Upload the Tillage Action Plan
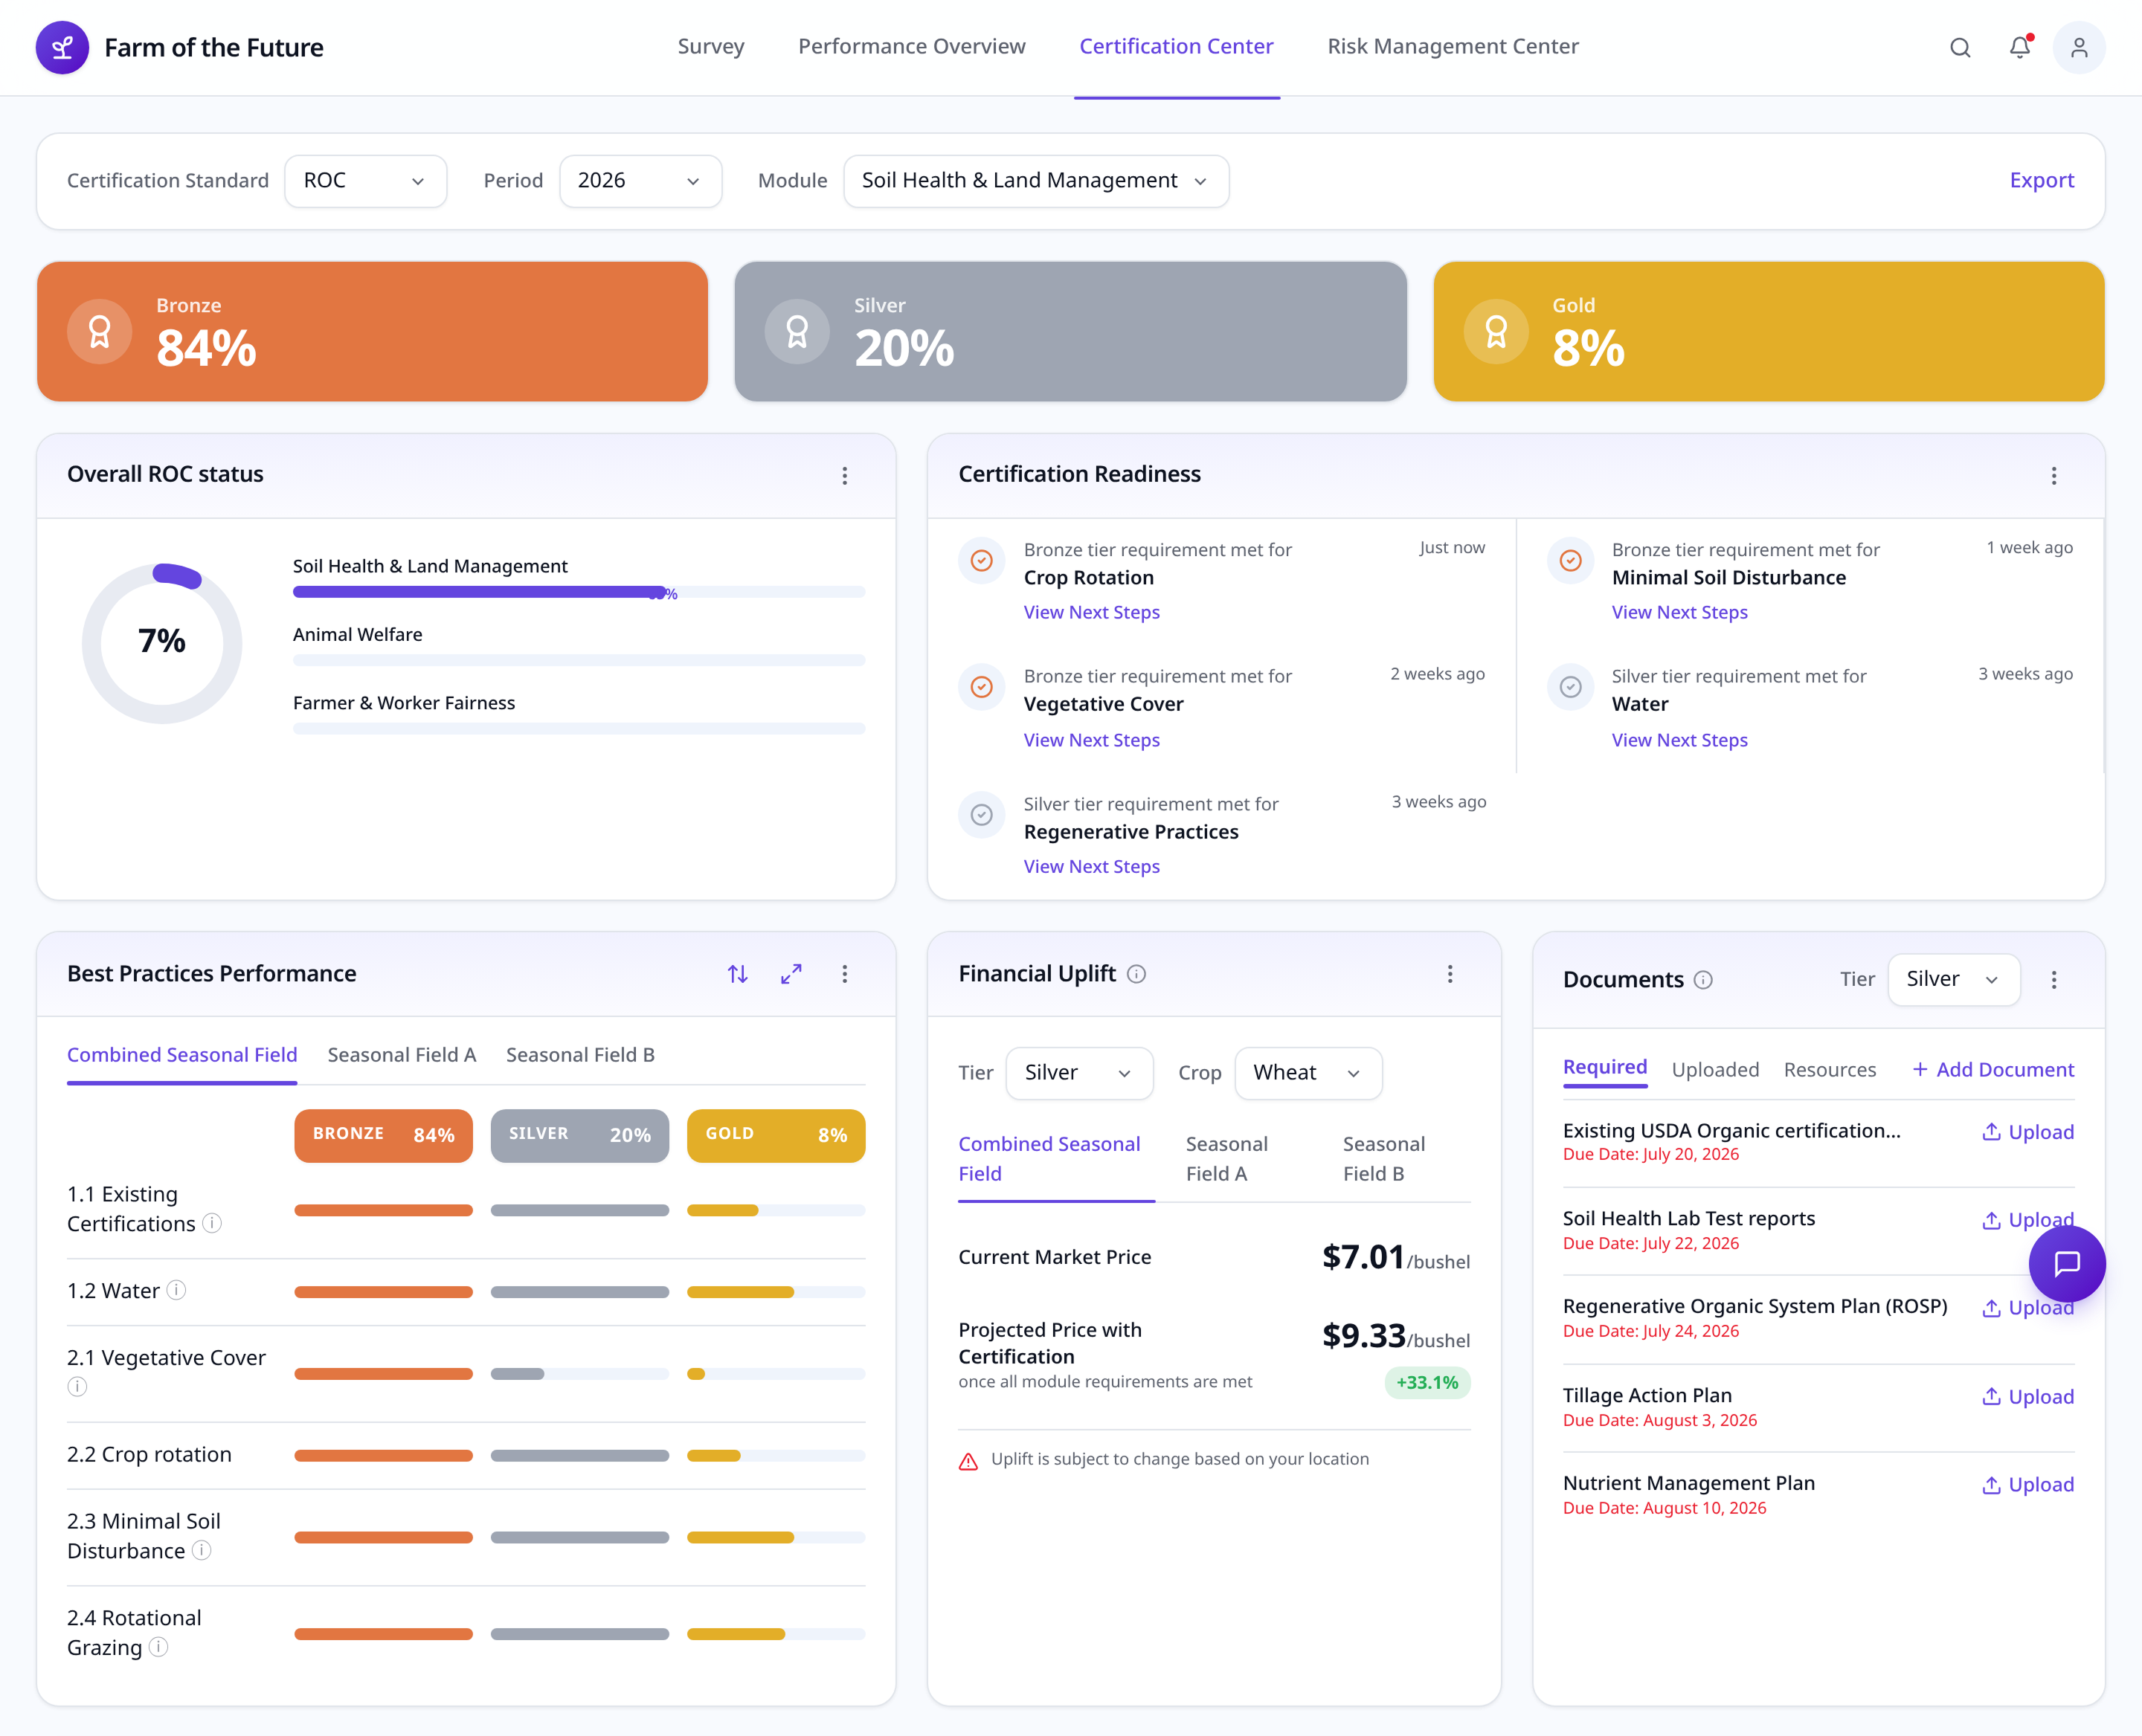This screenshot has height=1736, width=2142. point(2028,1396)
